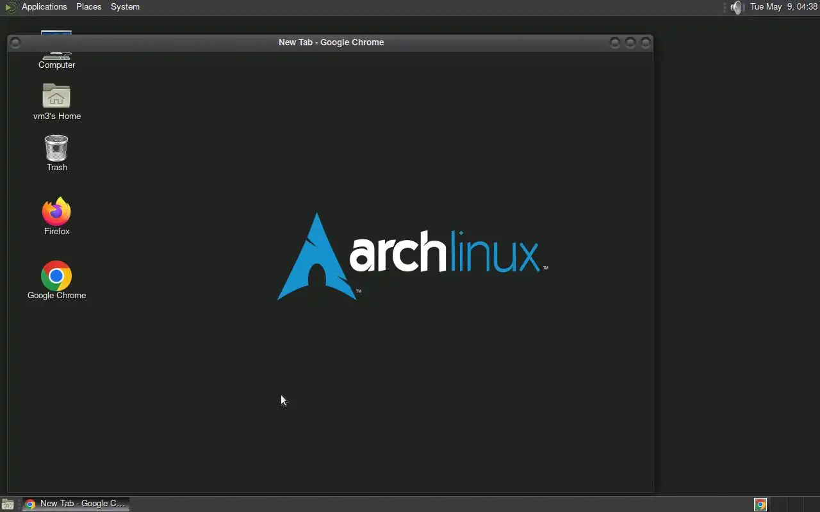This screenshot has width=820, height=512.
Task: Open the System menu
Action: pyautogui.click(x=125, y=7)
